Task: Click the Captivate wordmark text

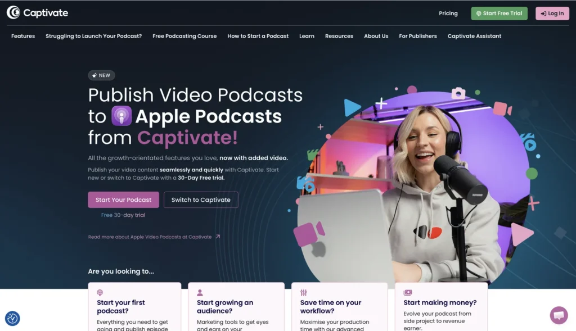Action: click(x=46, y=13)
